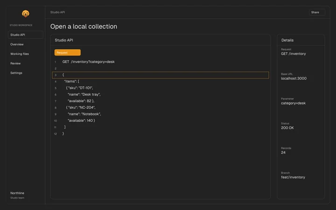Click Studio API panel title
Screen dimensions: 336x210
point(64,40)
